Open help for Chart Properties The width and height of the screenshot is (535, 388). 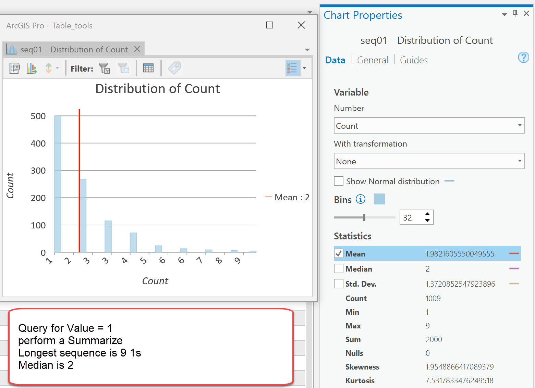click(x=523, y=57)
